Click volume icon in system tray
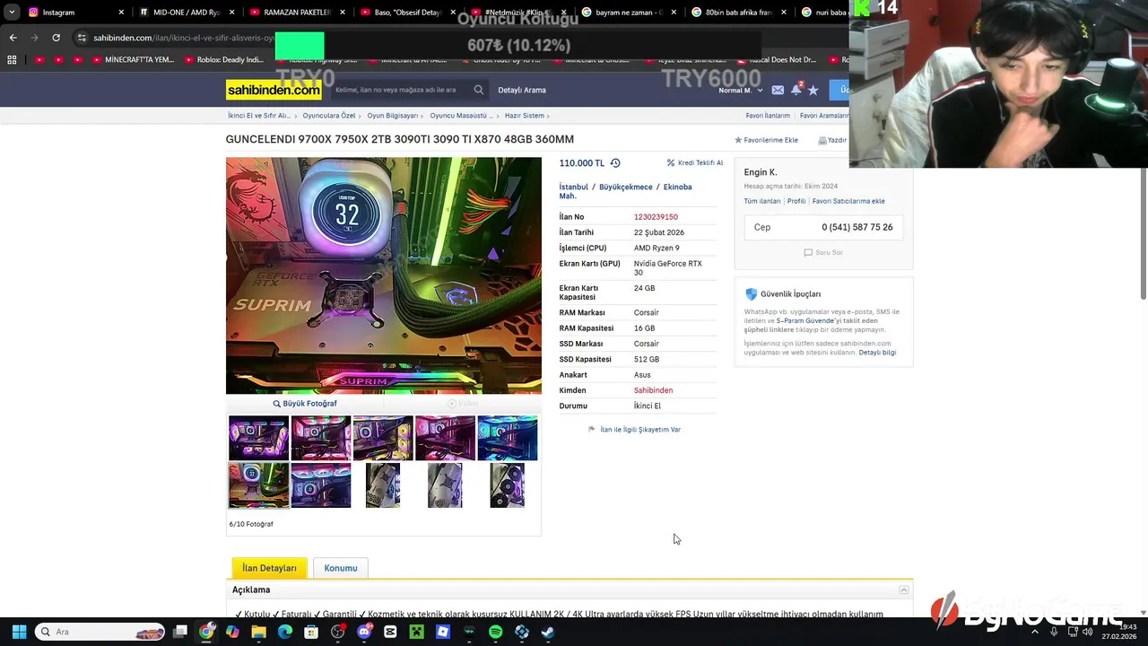The height and width of the screenshot is (646, 1148). tap(1087, 632)
